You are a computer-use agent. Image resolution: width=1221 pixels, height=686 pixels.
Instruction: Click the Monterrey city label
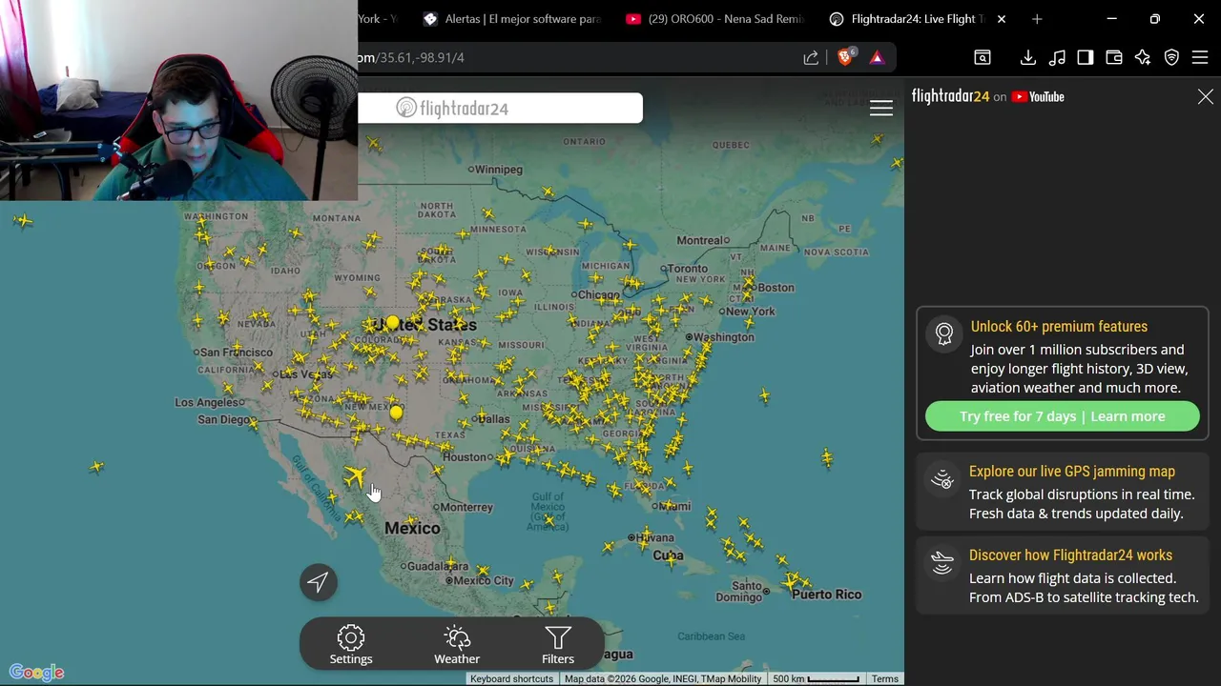point(466,508)
